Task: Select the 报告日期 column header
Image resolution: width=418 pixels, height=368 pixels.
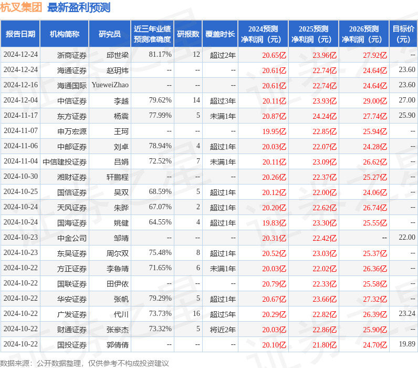Action: (x=20, y=34)
